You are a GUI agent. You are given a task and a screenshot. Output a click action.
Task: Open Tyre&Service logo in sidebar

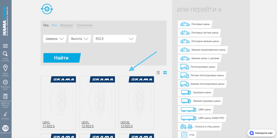pyautogui.click(x=5, y=128)
